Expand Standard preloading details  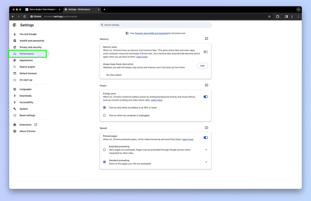tap(206, 162)
